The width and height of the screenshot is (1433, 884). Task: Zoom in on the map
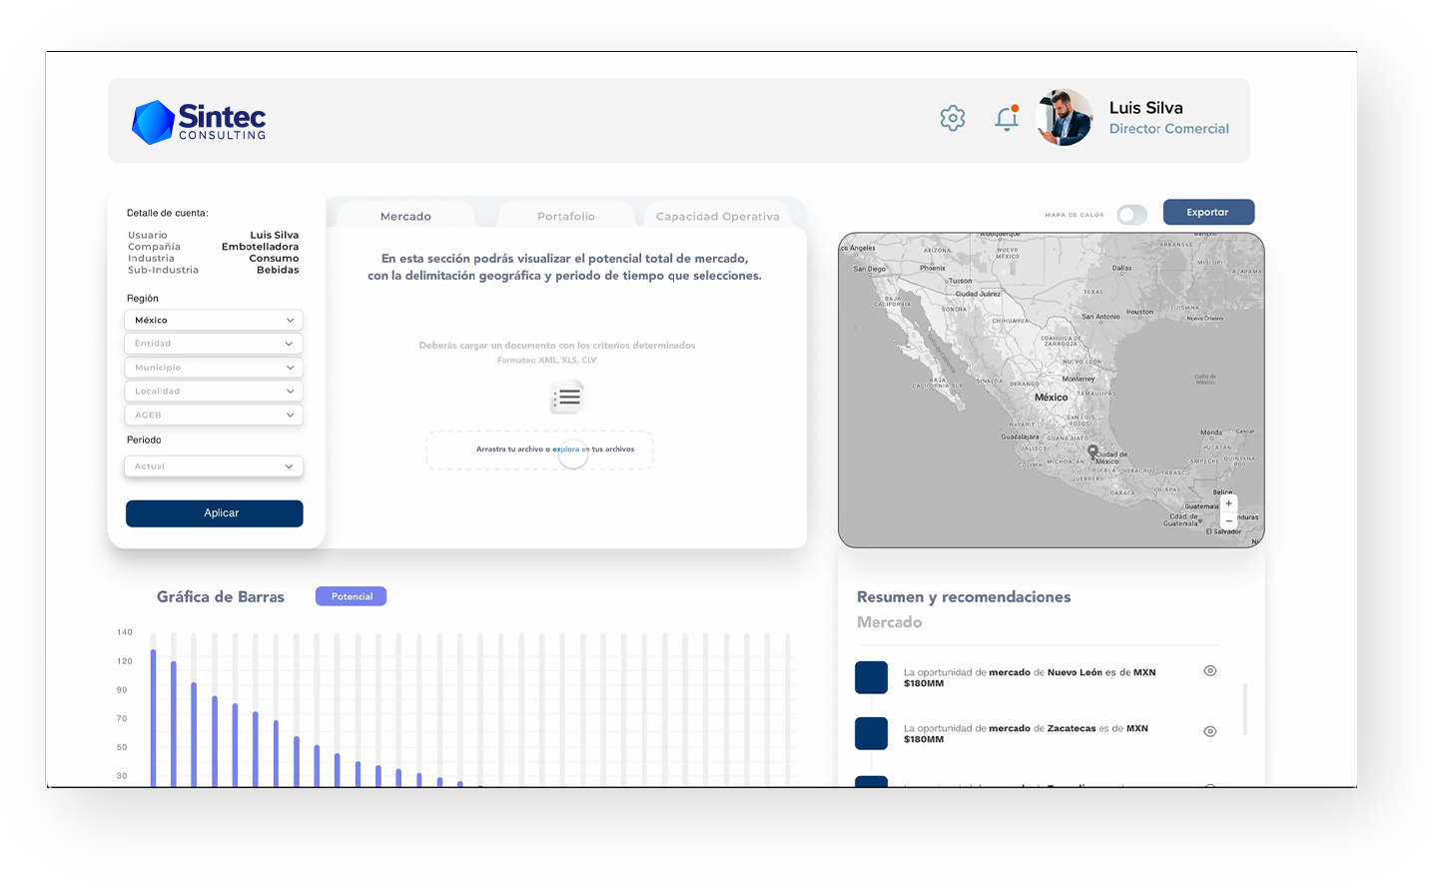tap(1228, 503)
